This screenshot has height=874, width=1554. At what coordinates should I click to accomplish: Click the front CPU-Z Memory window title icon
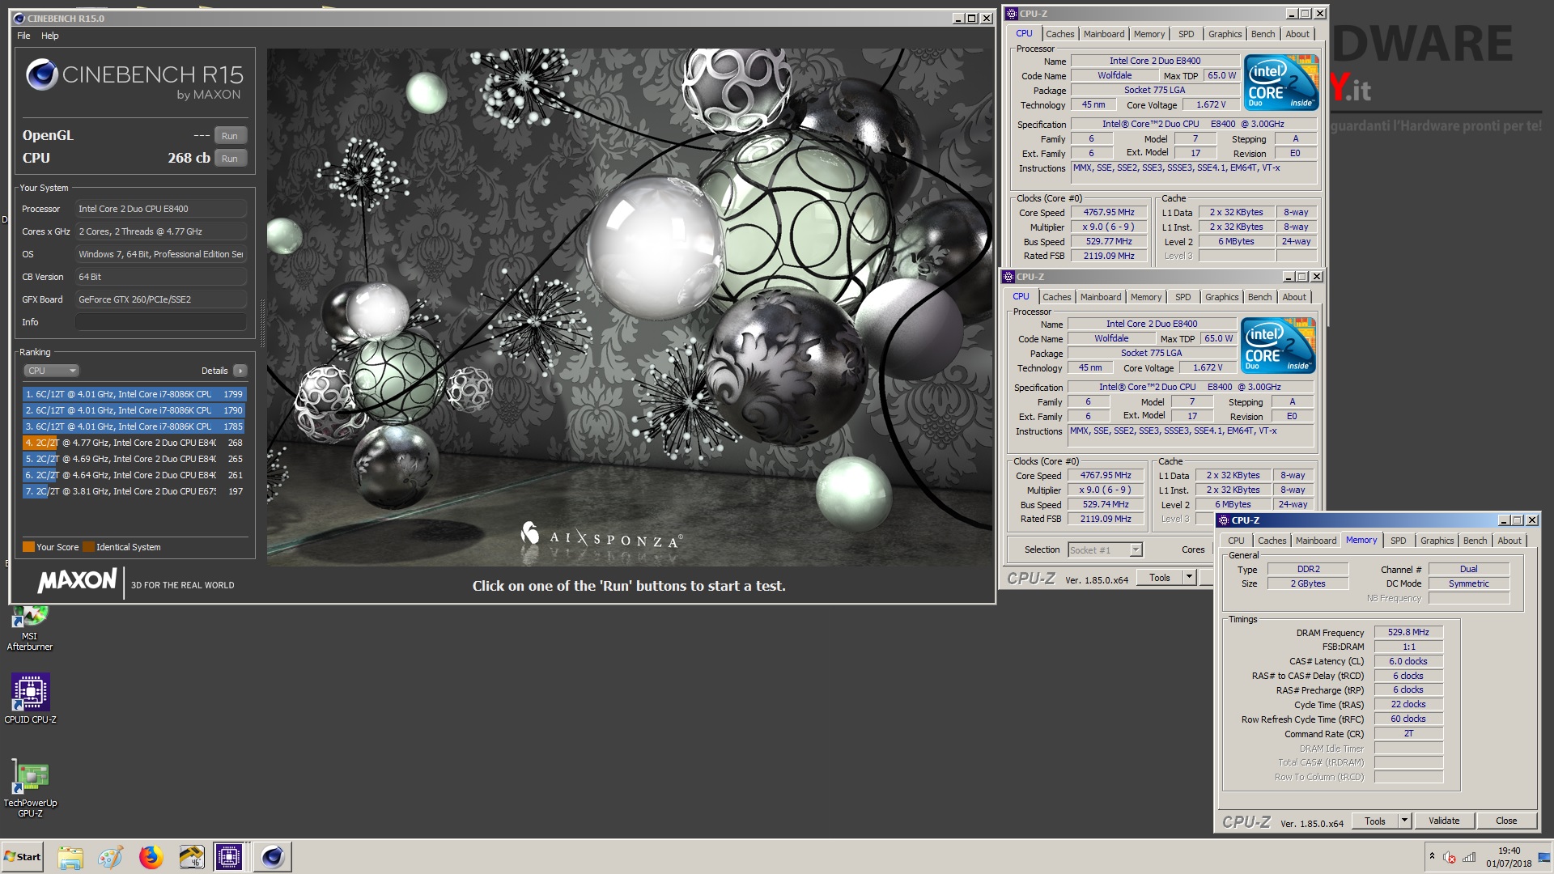1223,520
